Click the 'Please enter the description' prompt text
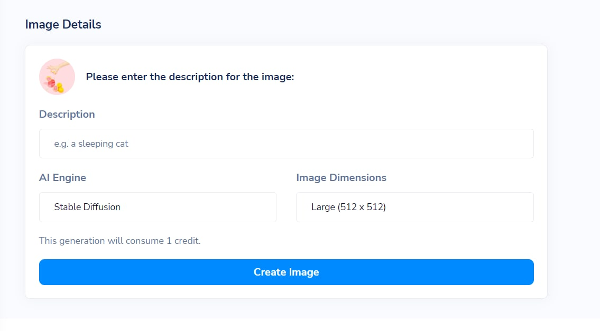Image resolution: width=600 pixels, height=331 pixels. point(190,77)
